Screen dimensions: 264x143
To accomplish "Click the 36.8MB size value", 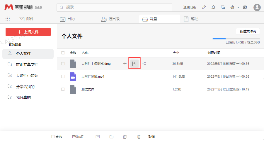I will [178, 64].
